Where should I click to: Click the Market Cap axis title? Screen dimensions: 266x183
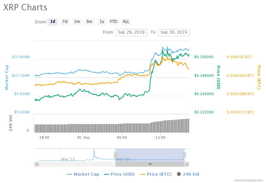pyautogui.click(x=7, y=77)
